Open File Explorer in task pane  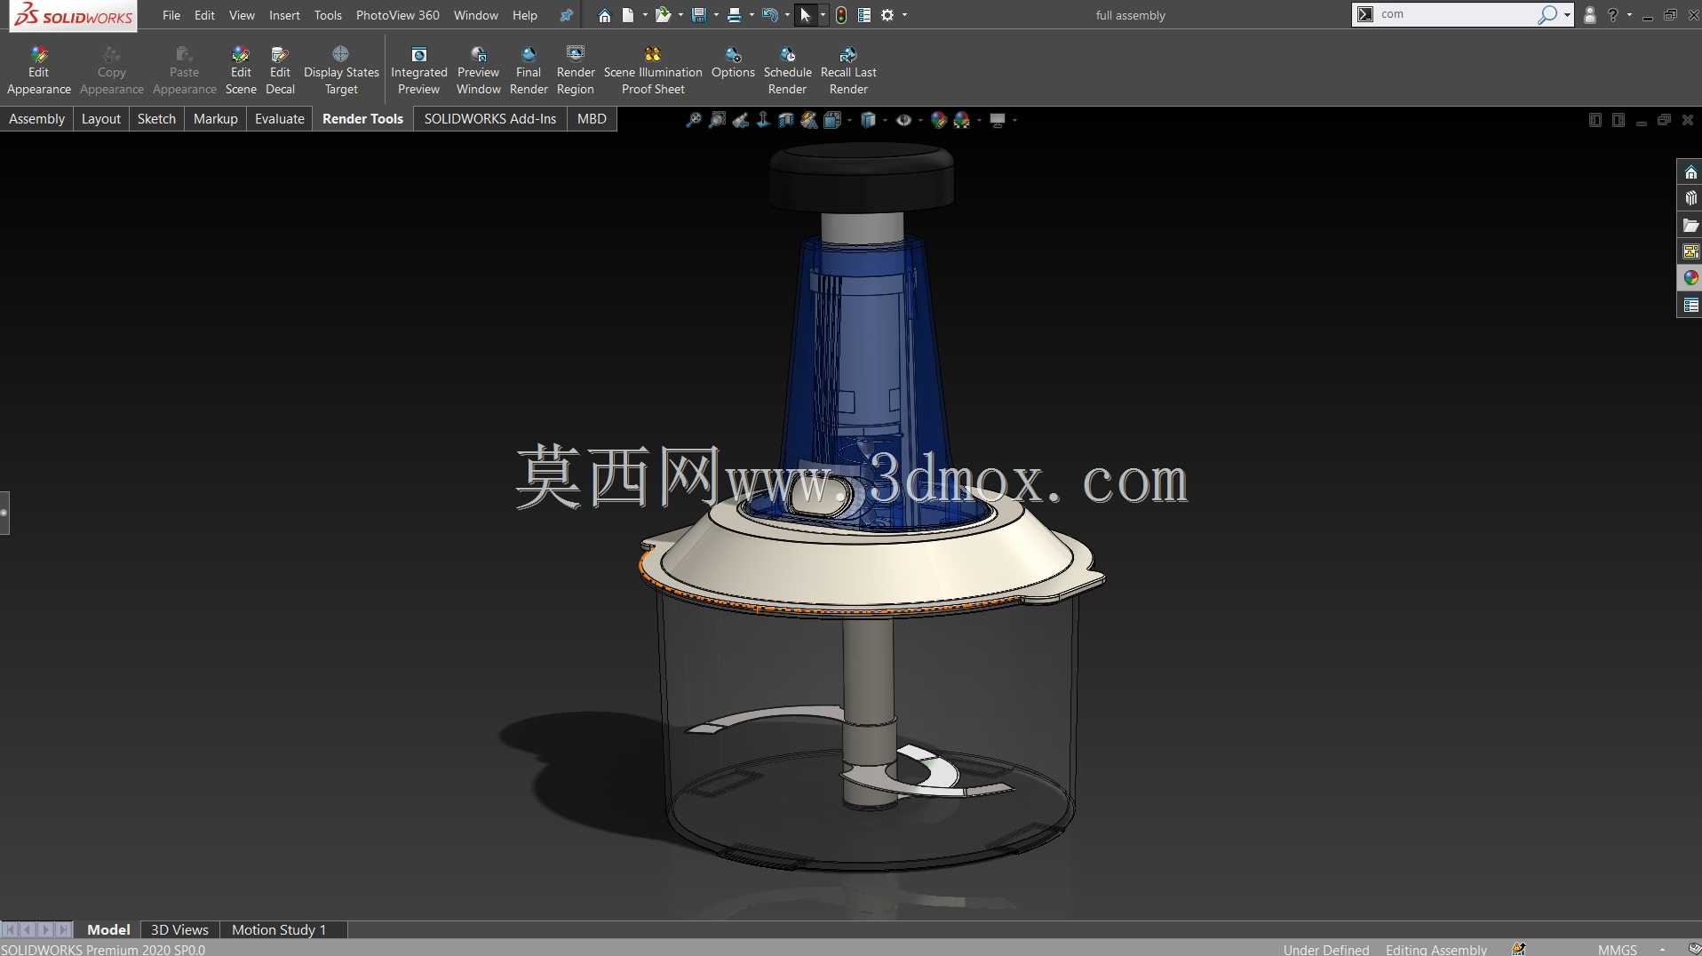[x=1690, y=226]
